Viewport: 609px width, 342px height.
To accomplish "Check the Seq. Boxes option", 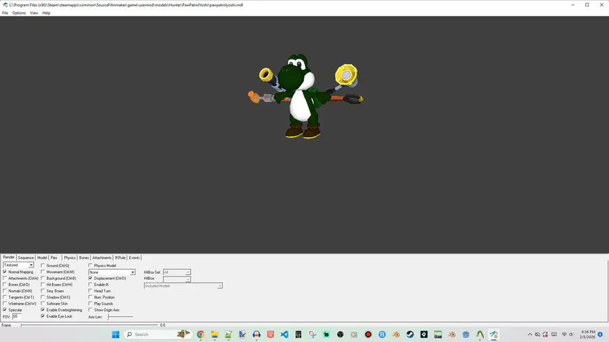I will [x=43, y=291].
